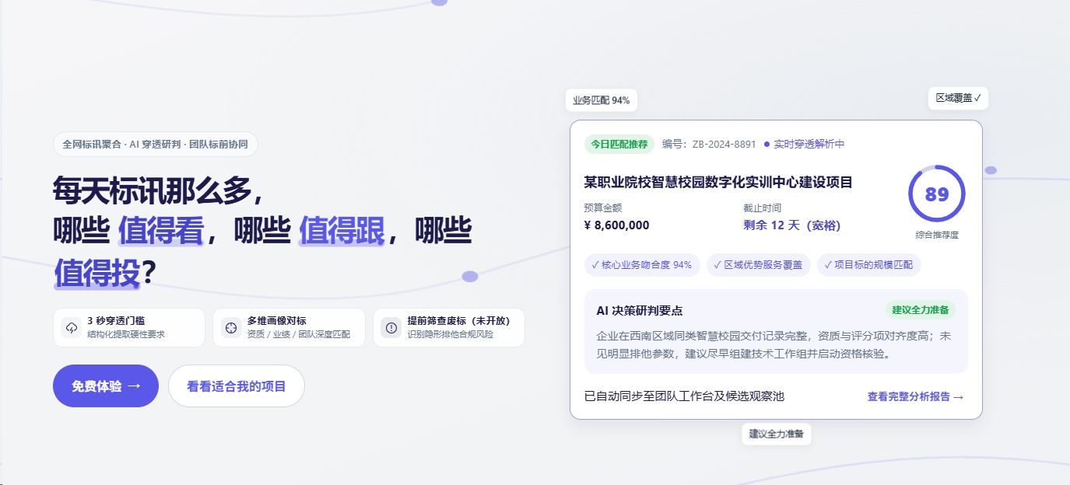The image size is (1070, 485).
Task: Click the floating 建议全力准备 label below the card
Action: (776, 434)
